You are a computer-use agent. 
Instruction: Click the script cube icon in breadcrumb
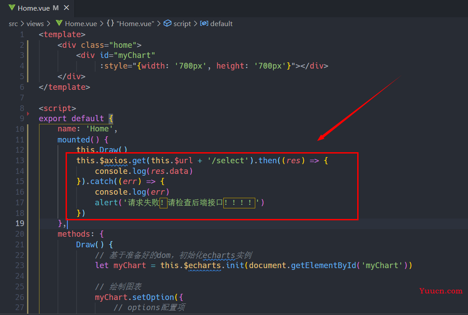click(168, 23)
